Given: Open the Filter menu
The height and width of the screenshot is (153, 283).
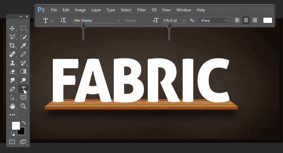Looking at the screenshot, I should [141, 10].
